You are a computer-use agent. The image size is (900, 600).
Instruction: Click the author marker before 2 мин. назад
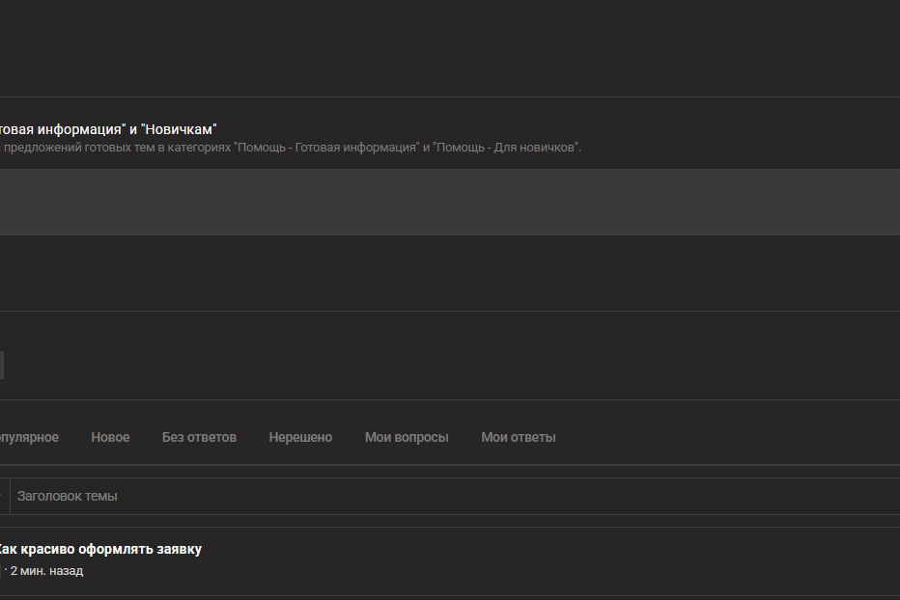click(1, 571)
